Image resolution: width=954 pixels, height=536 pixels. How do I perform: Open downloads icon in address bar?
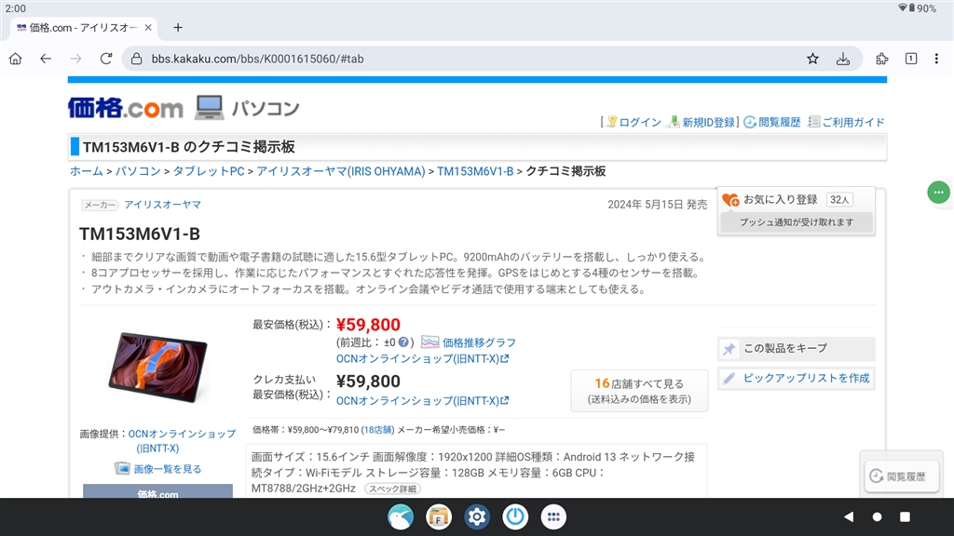coord(843,59)
